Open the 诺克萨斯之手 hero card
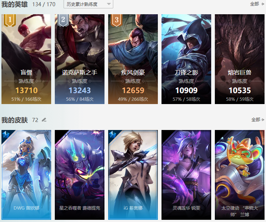The height and width of the screenshot is (222, 266). coord(80,59)
